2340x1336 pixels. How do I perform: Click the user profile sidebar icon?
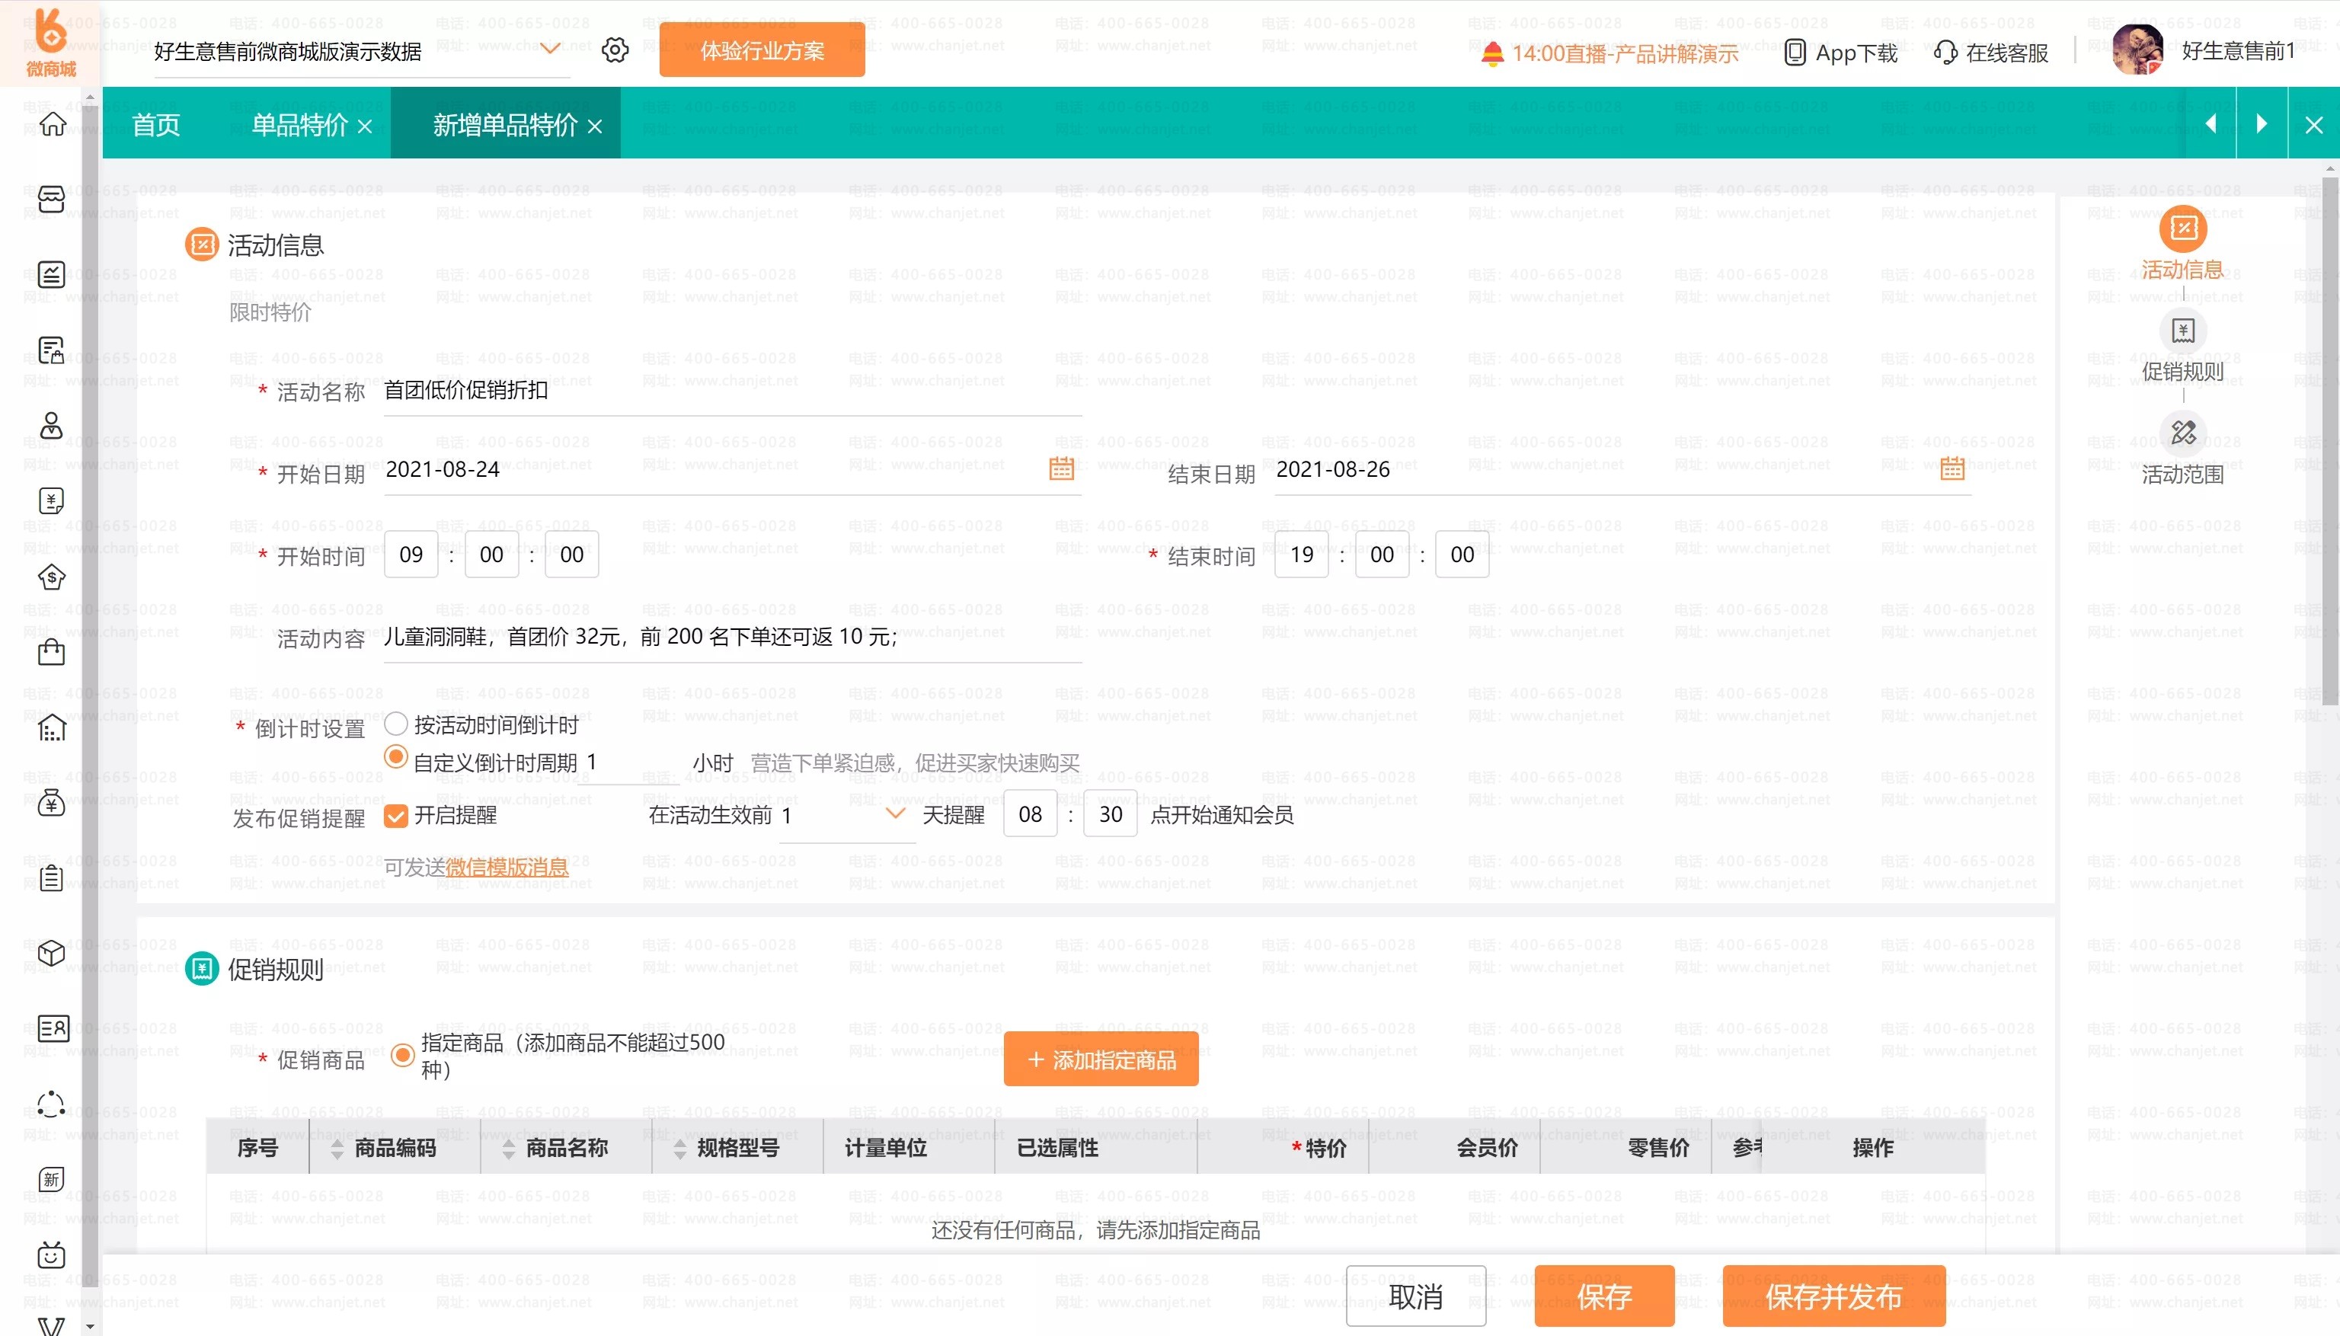point(51,426)
